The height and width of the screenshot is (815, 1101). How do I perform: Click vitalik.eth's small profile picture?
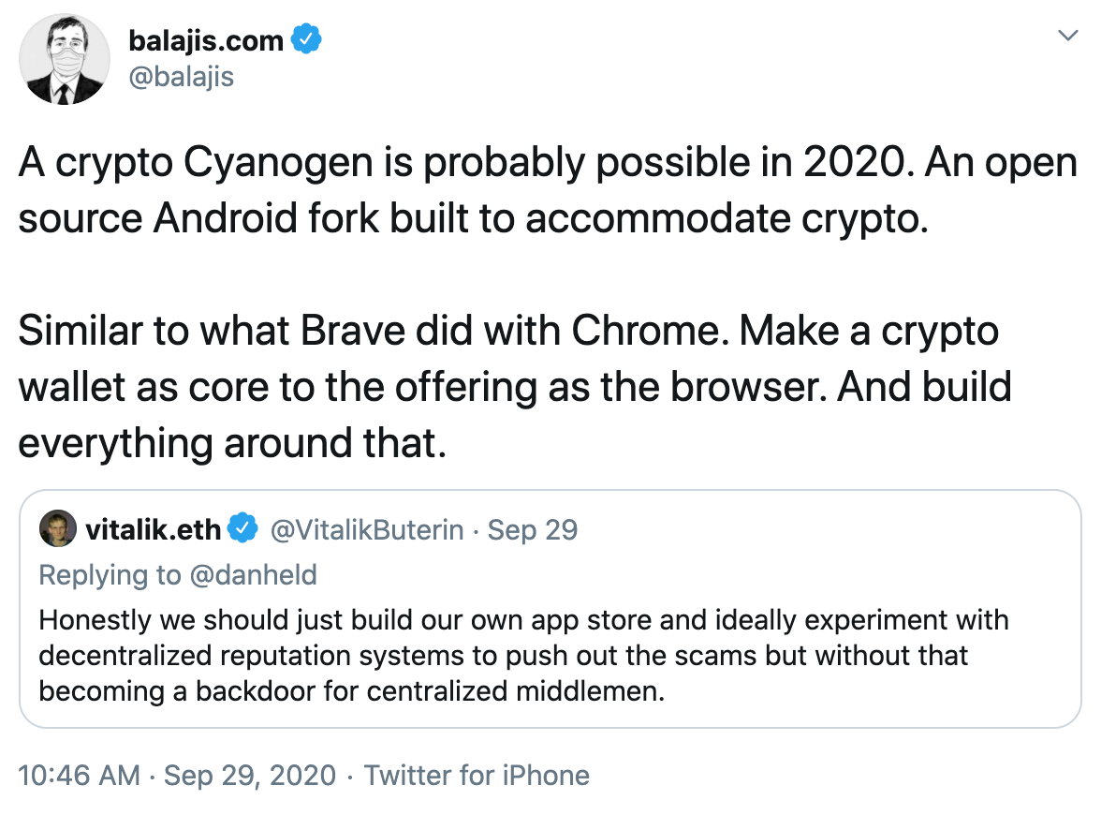pyautogui.click(x=58, y=529)
